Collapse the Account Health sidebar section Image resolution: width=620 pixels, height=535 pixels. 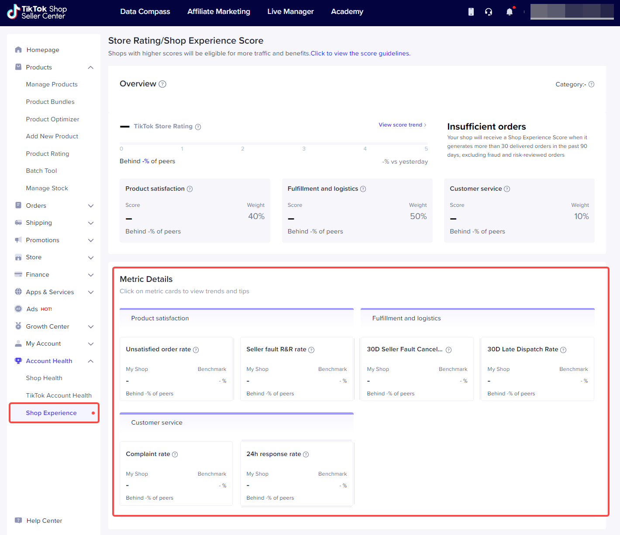click(x=91, y=361)
